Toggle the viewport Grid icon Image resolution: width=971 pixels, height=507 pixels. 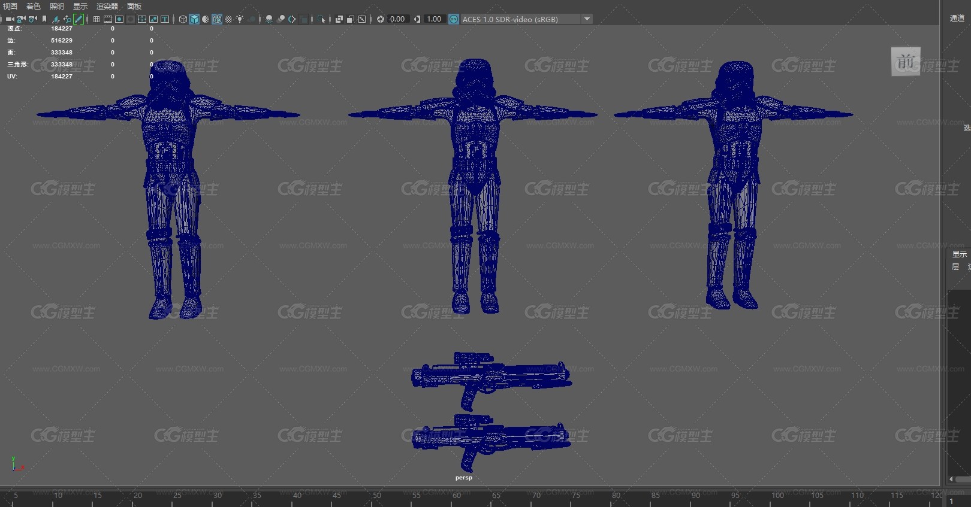96,19
